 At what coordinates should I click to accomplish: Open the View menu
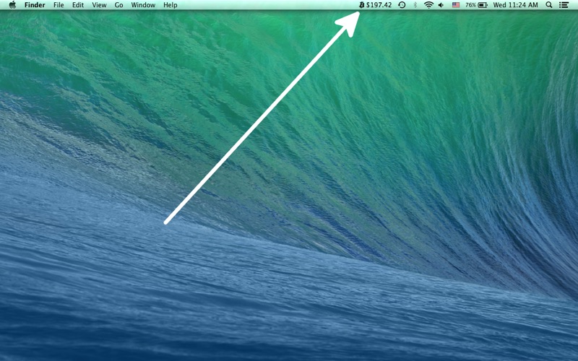[x=99, y=5]
